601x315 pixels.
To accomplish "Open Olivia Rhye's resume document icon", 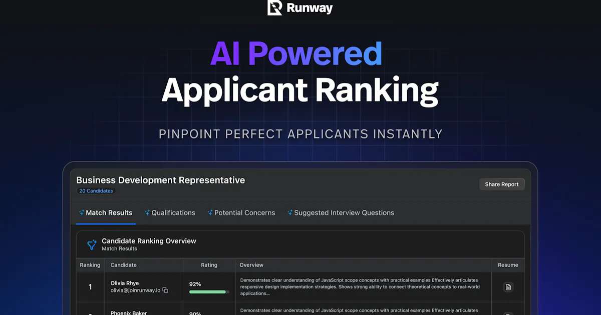I will pyautogui.click(x=508, y=287).
